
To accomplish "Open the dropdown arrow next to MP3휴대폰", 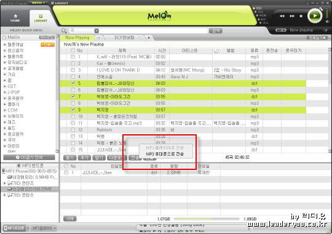I will point(28,228).
